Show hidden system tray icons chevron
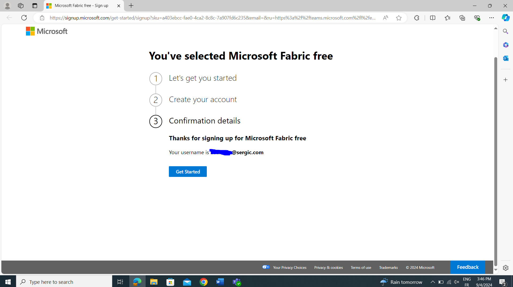 (x=433, y=282)
